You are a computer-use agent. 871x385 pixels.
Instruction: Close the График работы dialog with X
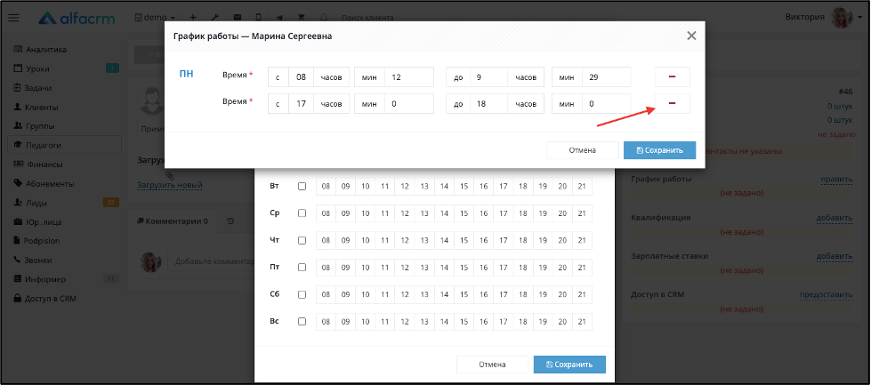click(691, 36)
